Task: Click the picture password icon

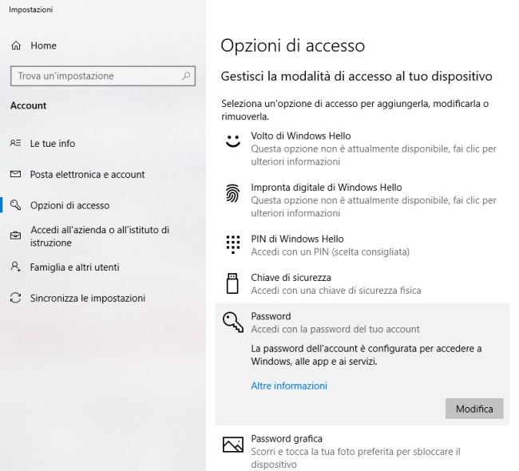Action: point(232,445)
